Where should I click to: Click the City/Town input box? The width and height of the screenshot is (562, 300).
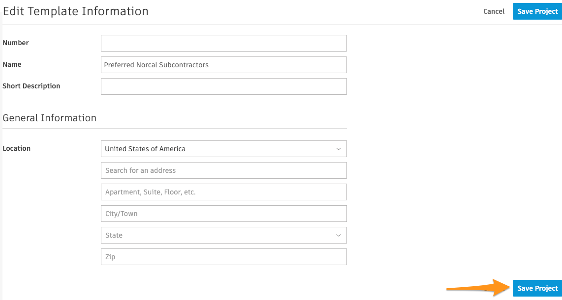pos(223,213)
